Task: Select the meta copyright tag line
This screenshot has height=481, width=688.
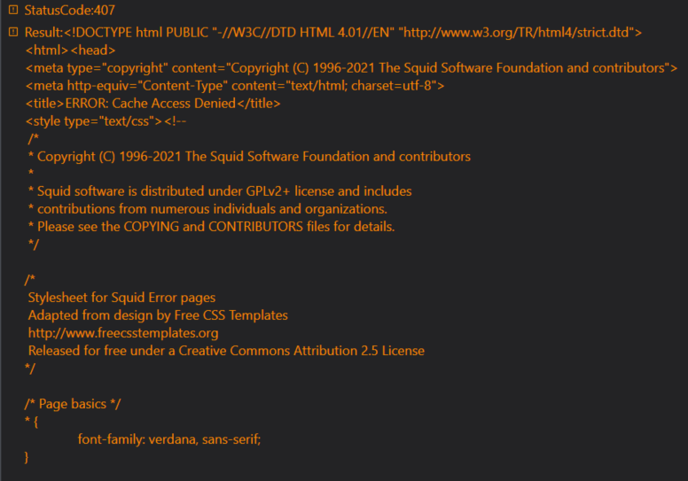Action: (351, 68)
